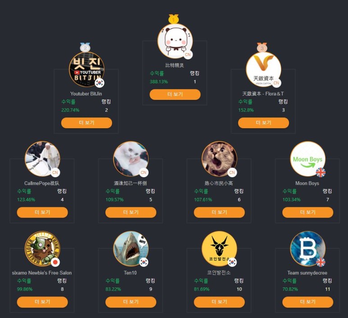Click the silver second-place medal icon
The image size is (348, 318).
point(85,48)
